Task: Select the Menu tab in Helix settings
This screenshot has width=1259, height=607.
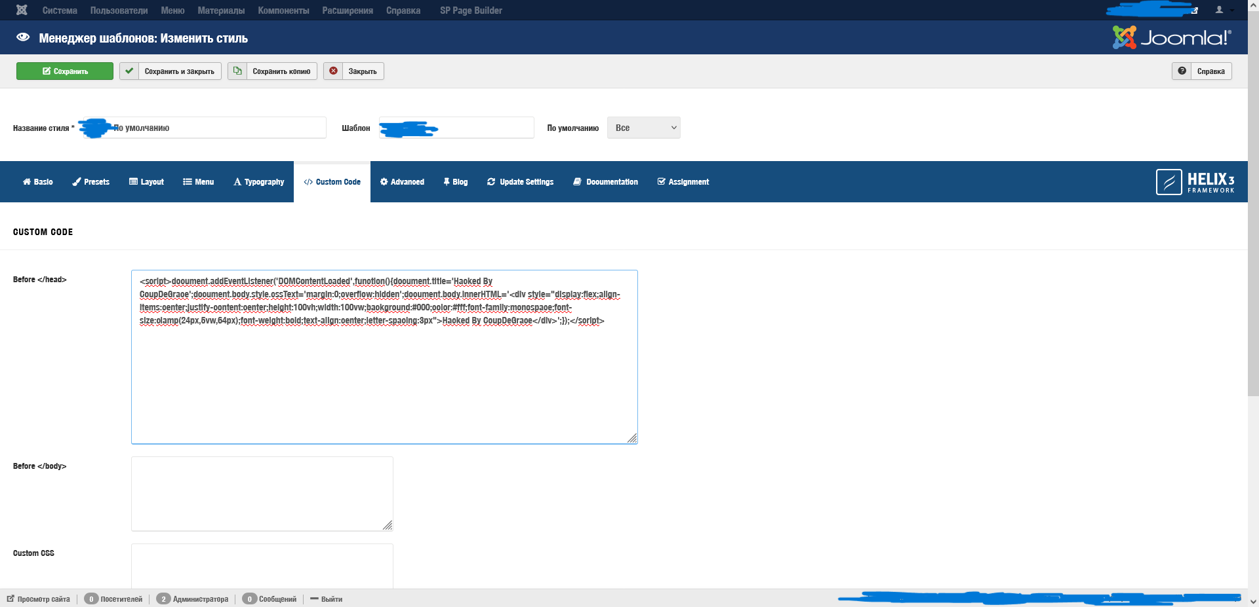Action: [199, 182]
